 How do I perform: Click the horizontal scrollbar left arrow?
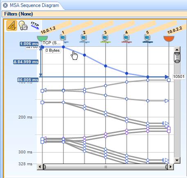coord(40,167)
